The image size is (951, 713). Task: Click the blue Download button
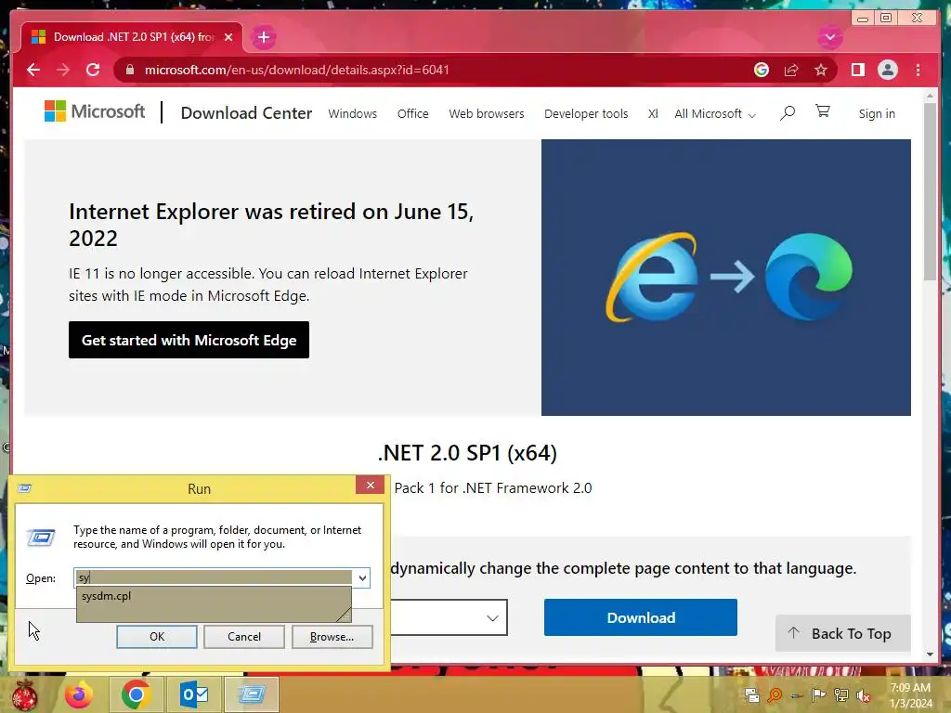point(641,617)
